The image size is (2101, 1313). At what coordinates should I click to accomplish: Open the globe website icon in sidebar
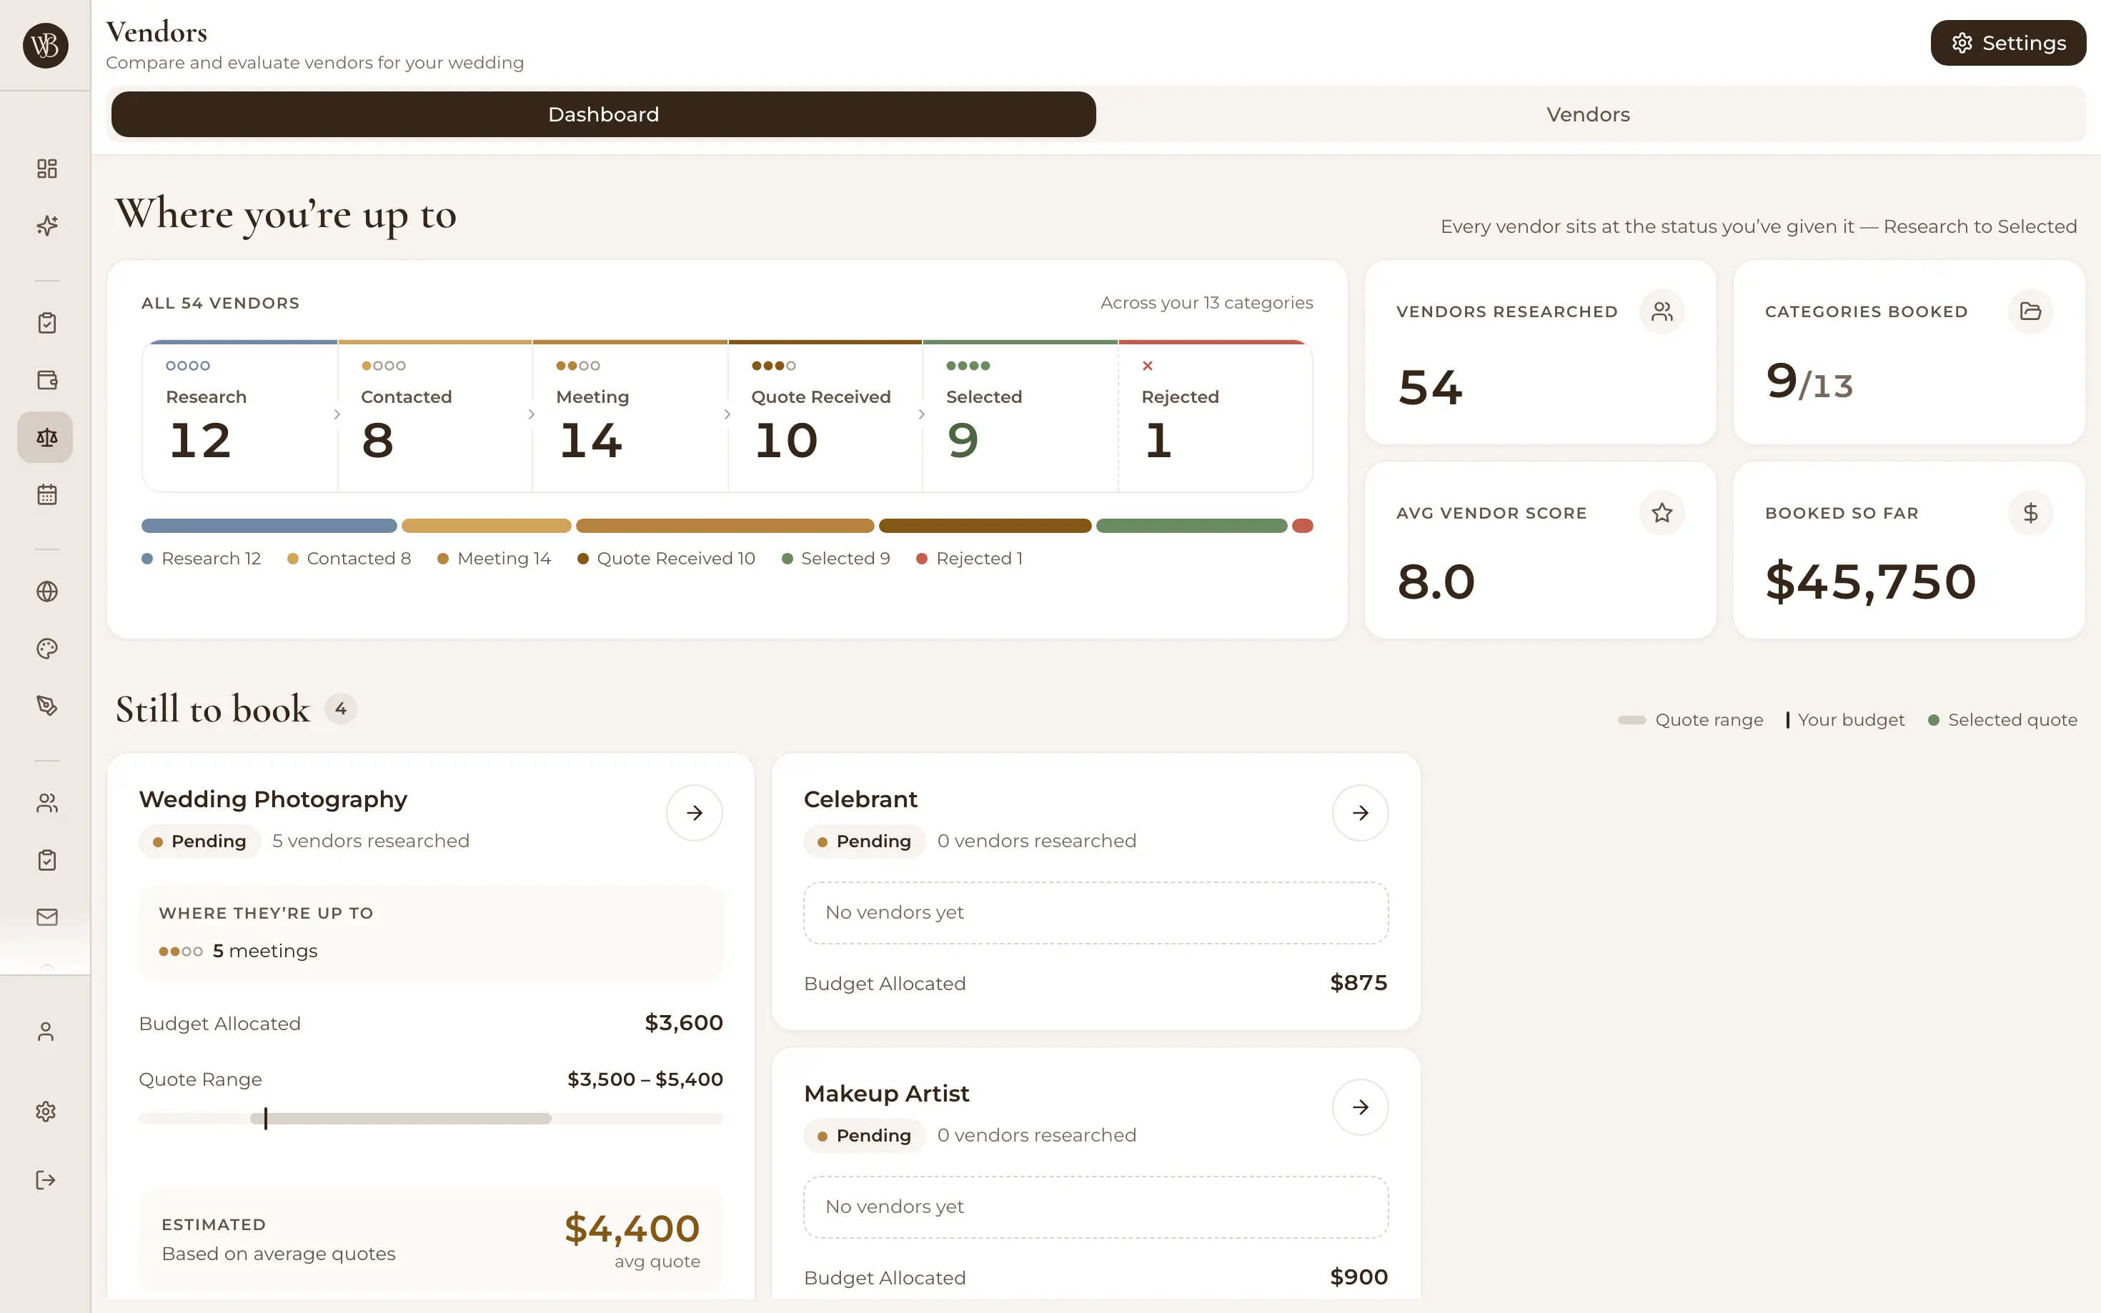[47, 591]
